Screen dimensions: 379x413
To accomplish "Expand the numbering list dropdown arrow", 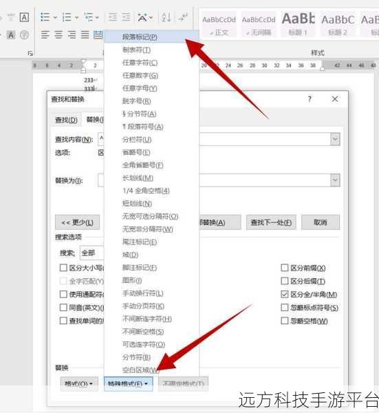I will tap(76, 18).
